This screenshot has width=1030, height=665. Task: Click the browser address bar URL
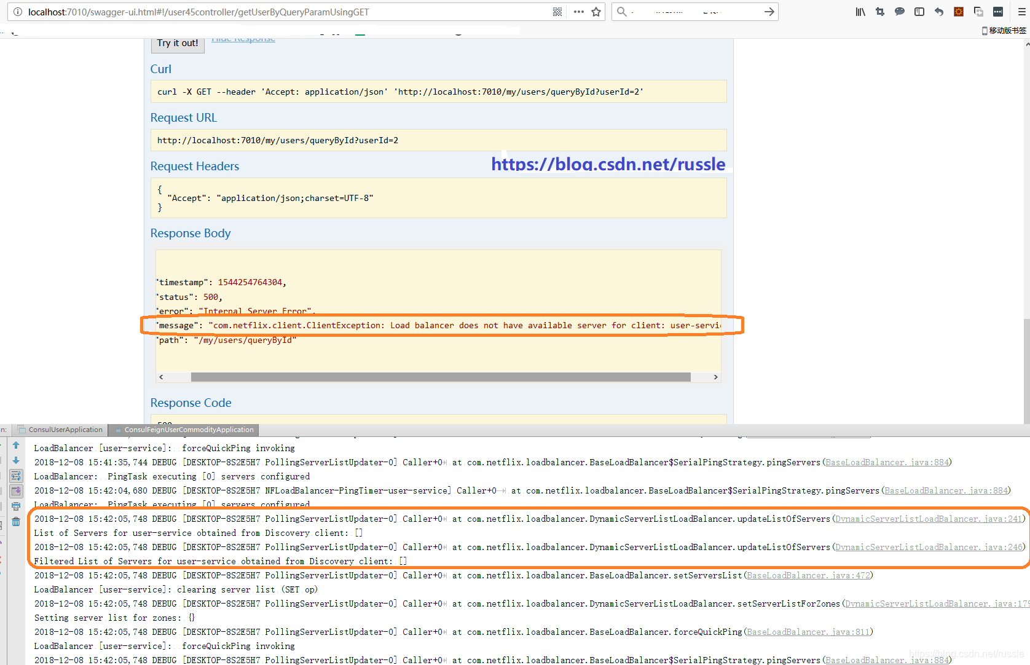point(199,12)
